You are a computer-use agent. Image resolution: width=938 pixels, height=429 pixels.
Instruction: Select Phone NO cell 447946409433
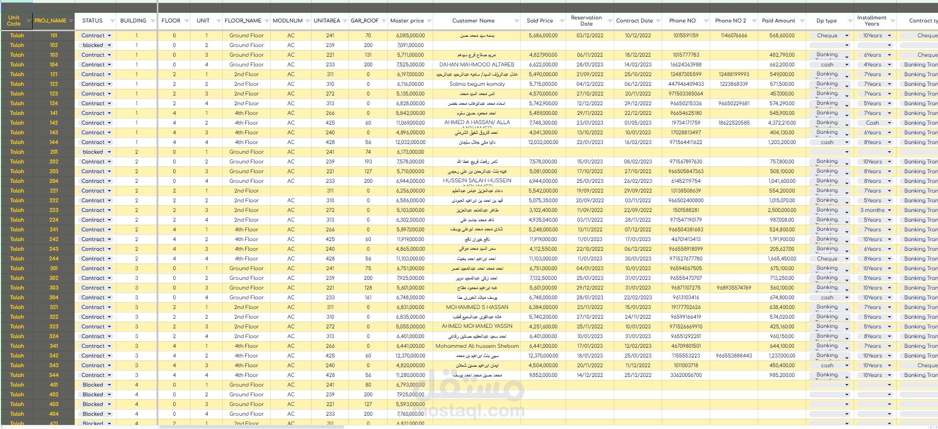click(686, 84)
